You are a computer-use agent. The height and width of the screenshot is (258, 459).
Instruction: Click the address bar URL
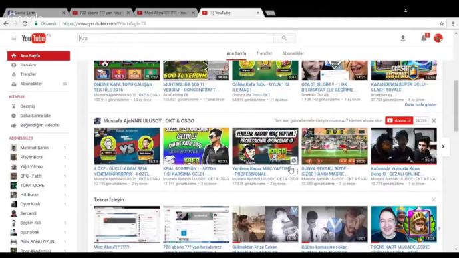[x=104, y=24]
